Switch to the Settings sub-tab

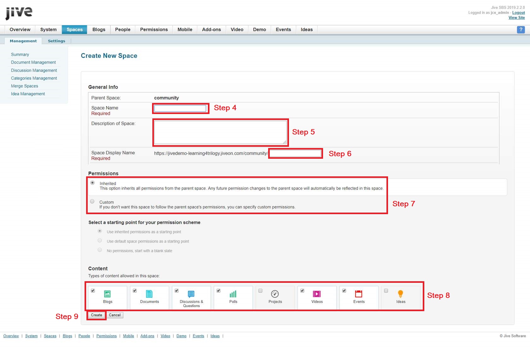tap(56, 41)
